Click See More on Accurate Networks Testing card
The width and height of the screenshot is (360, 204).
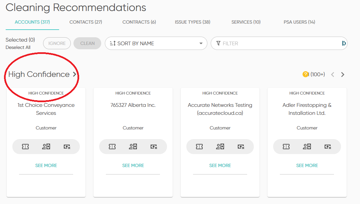[220, 165]
